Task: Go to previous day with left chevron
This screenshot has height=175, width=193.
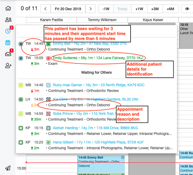Action: coord(46,9)
